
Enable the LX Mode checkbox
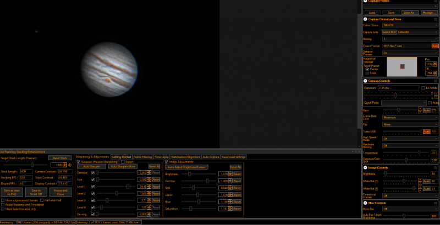click(423, 88)
